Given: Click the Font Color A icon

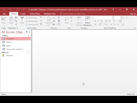Looking at the screenshot, I should click(95, 25).
